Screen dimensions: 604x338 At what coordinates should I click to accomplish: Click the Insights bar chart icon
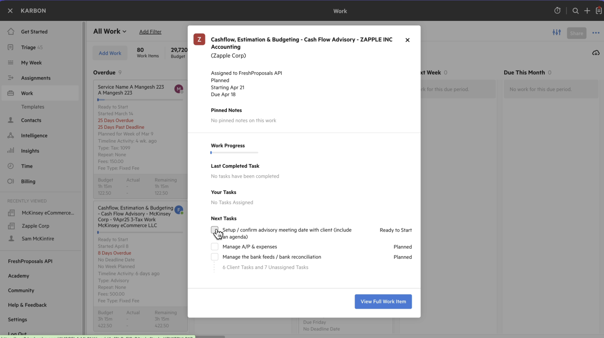11,150
